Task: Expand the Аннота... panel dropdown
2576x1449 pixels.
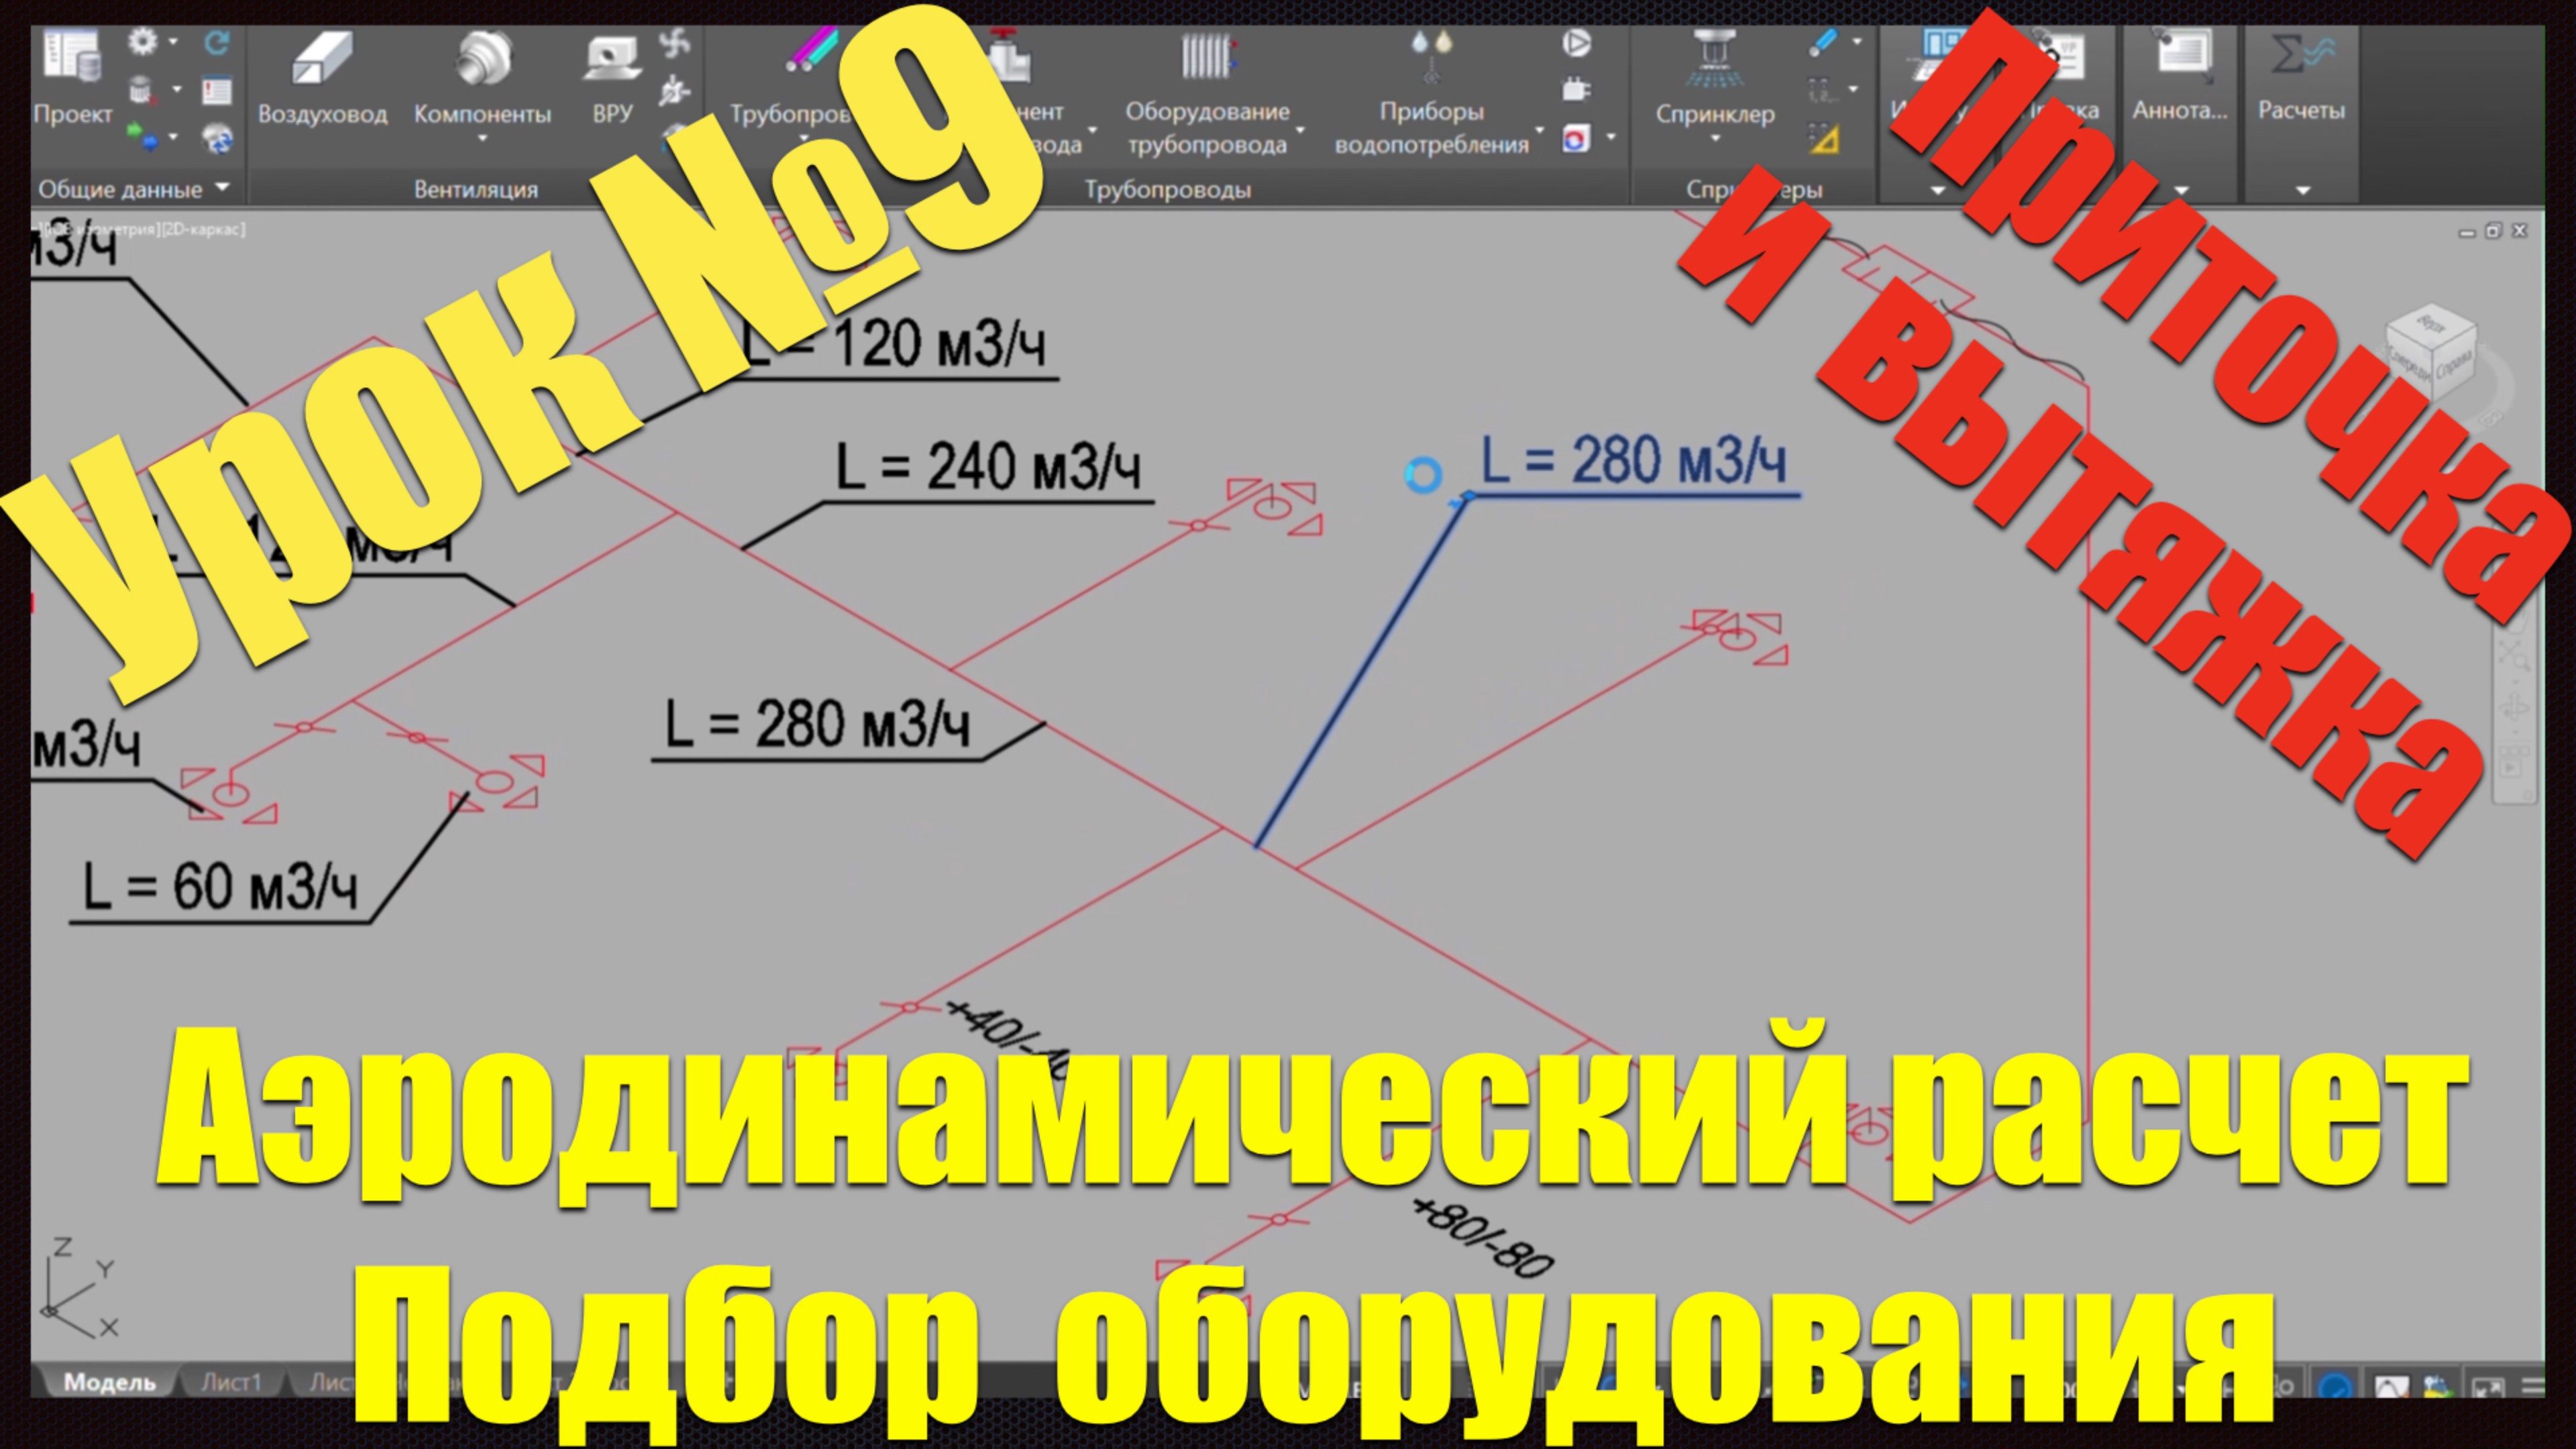Action: tap(2180, 190)
